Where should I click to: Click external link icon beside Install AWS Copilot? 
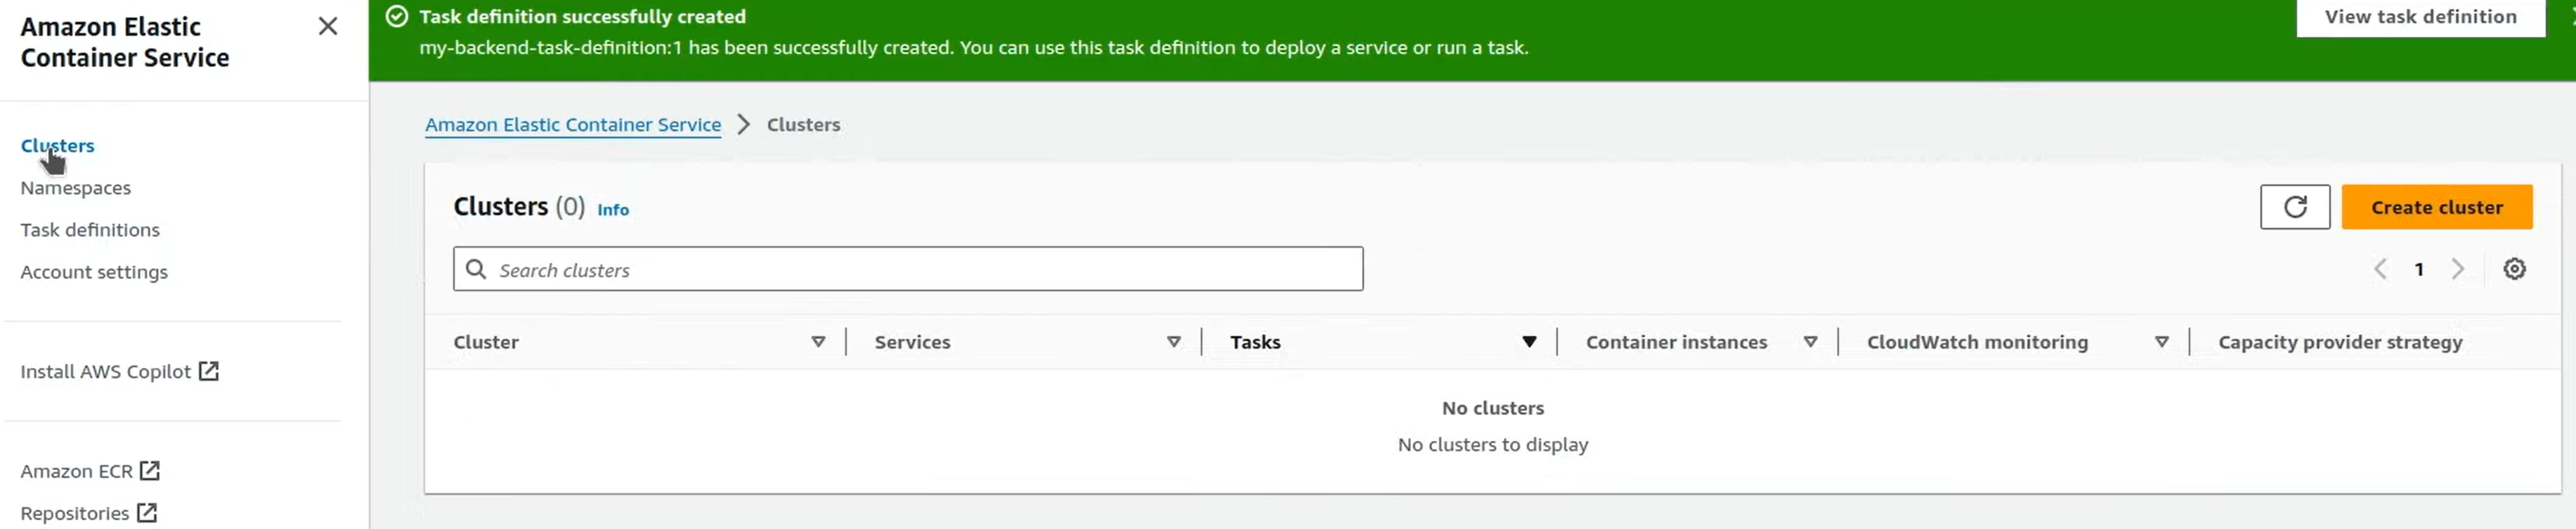point(208,371)
